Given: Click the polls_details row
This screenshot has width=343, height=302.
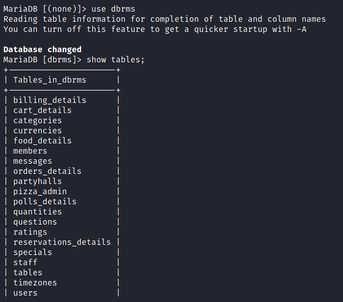Looking at the screenshot, I should (x=45, y=202).
